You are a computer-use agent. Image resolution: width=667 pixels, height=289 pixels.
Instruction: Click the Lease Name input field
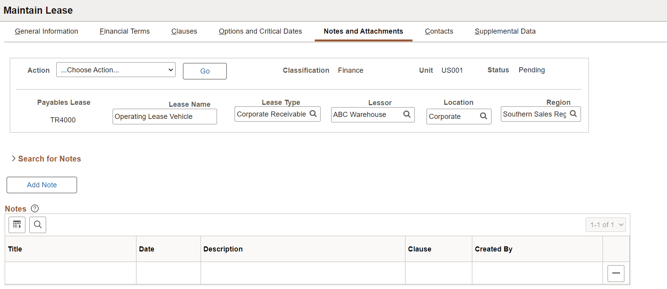(165, 117)
